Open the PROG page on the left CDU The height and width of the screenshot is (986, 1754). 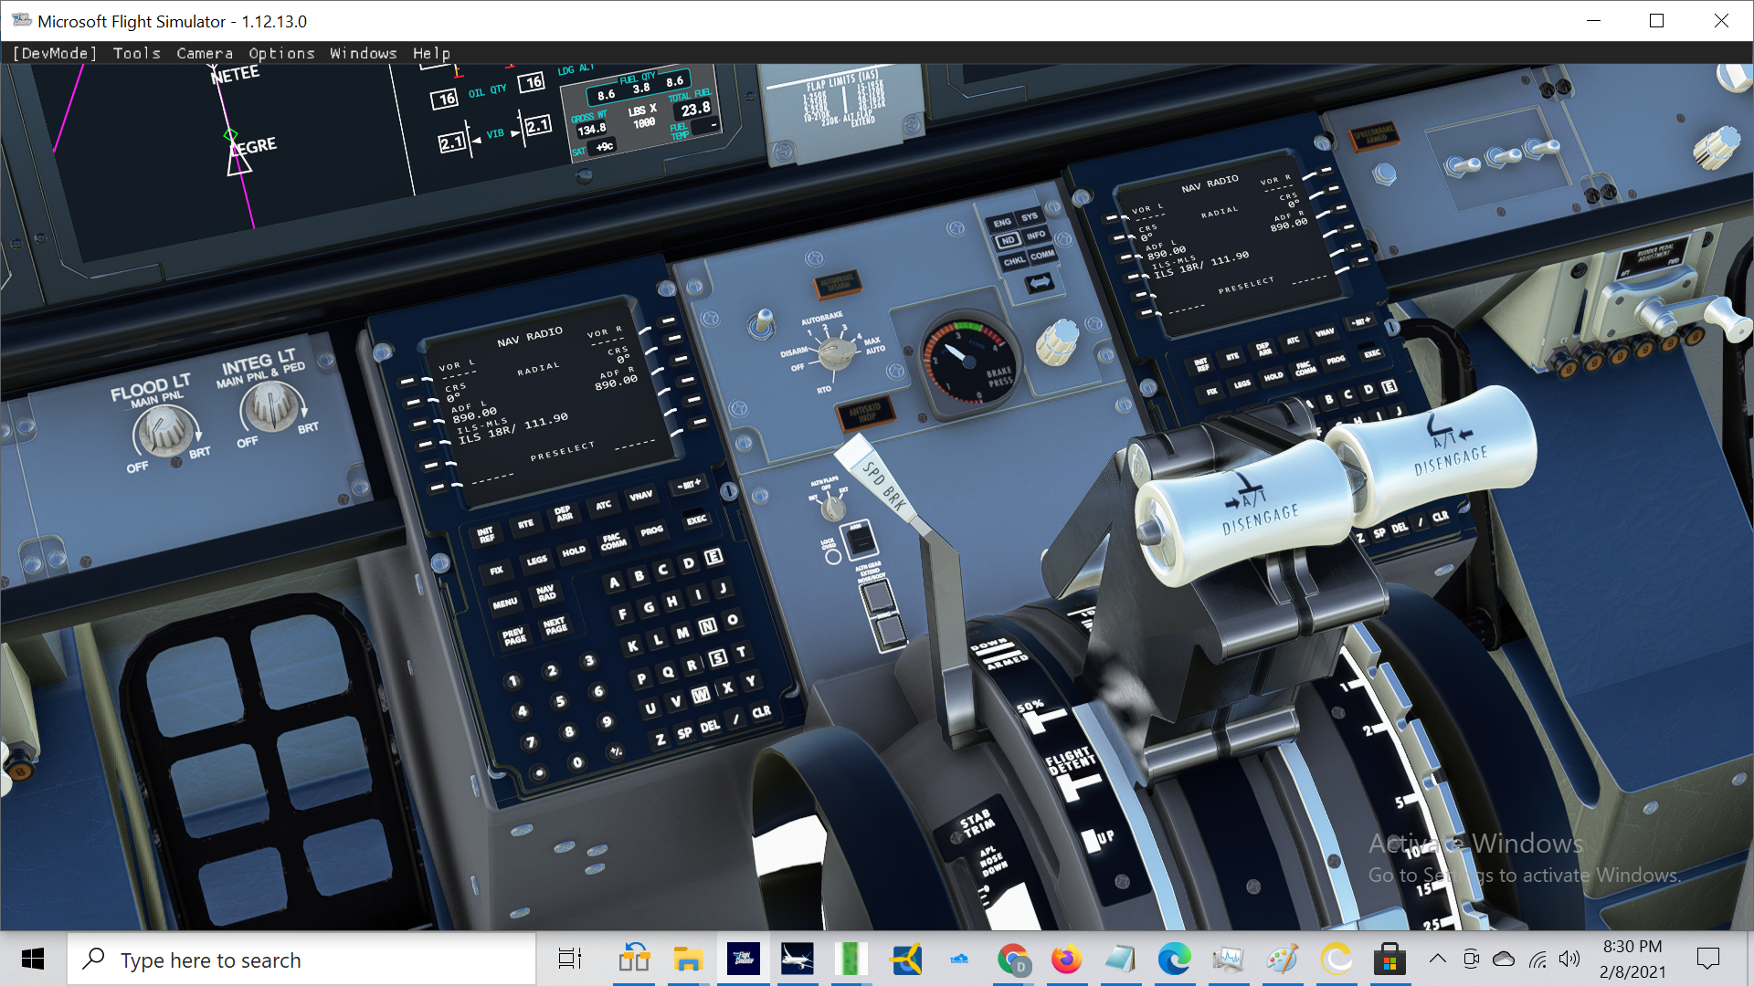[652, 531]
